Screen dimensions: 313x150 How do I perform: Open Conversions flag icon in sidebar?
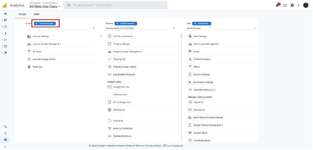pos(5,53)
